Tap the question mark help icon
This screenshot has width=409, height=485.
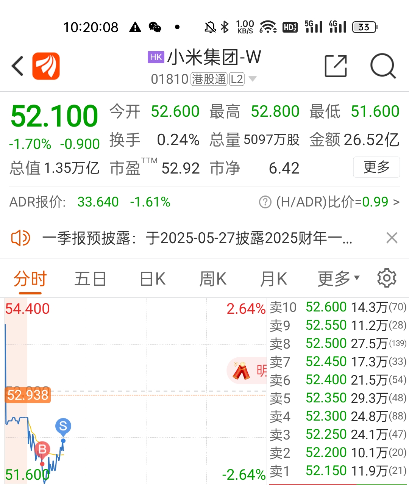(x=265, y=202)
